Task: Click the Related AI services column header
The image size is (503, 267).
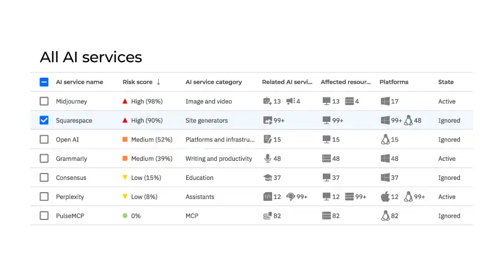Action: click(287, 82)
